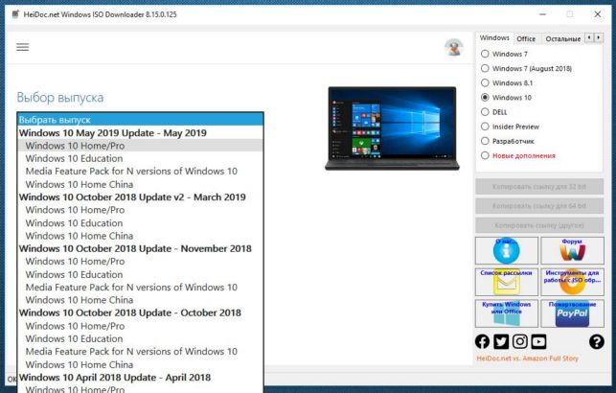Click the copy 32 bit link button
This screenshot has height=393, width=616.
pos(539,187)
